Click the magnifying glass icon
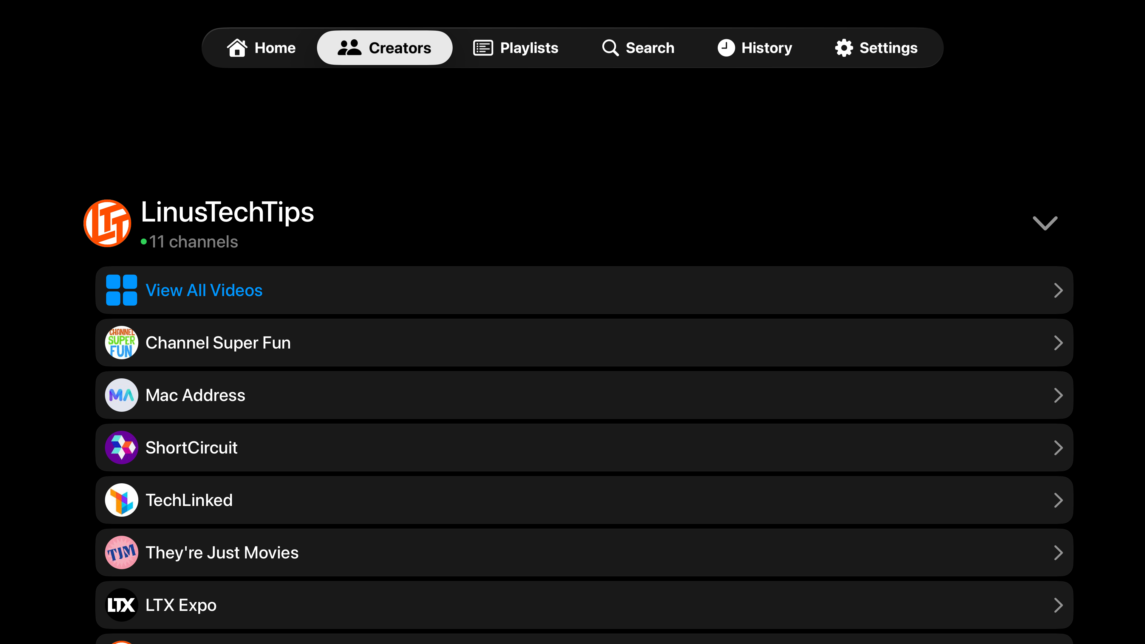This screenshot has height=644, width=1145. click(610, 48)
